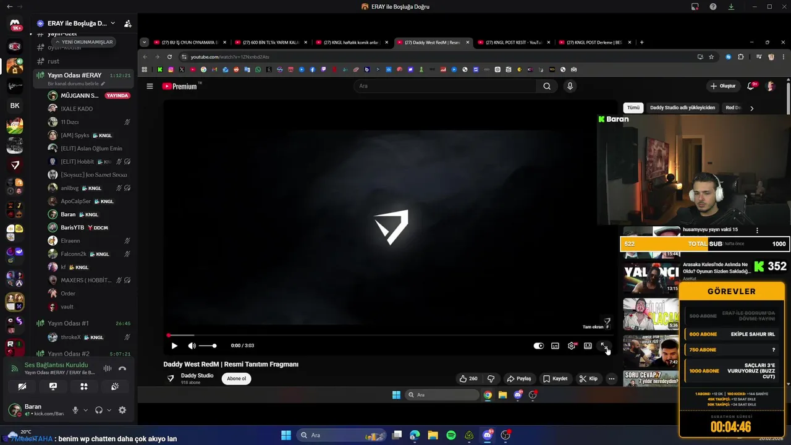This screenshot has width=791, height=445.
Task: Click the Oluştur create button
Action: (x=723, y=86)
